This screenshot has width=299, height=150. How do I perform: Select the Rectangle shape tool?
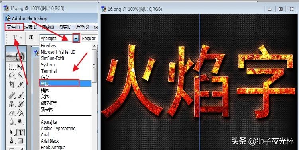[x=20, y=141]
